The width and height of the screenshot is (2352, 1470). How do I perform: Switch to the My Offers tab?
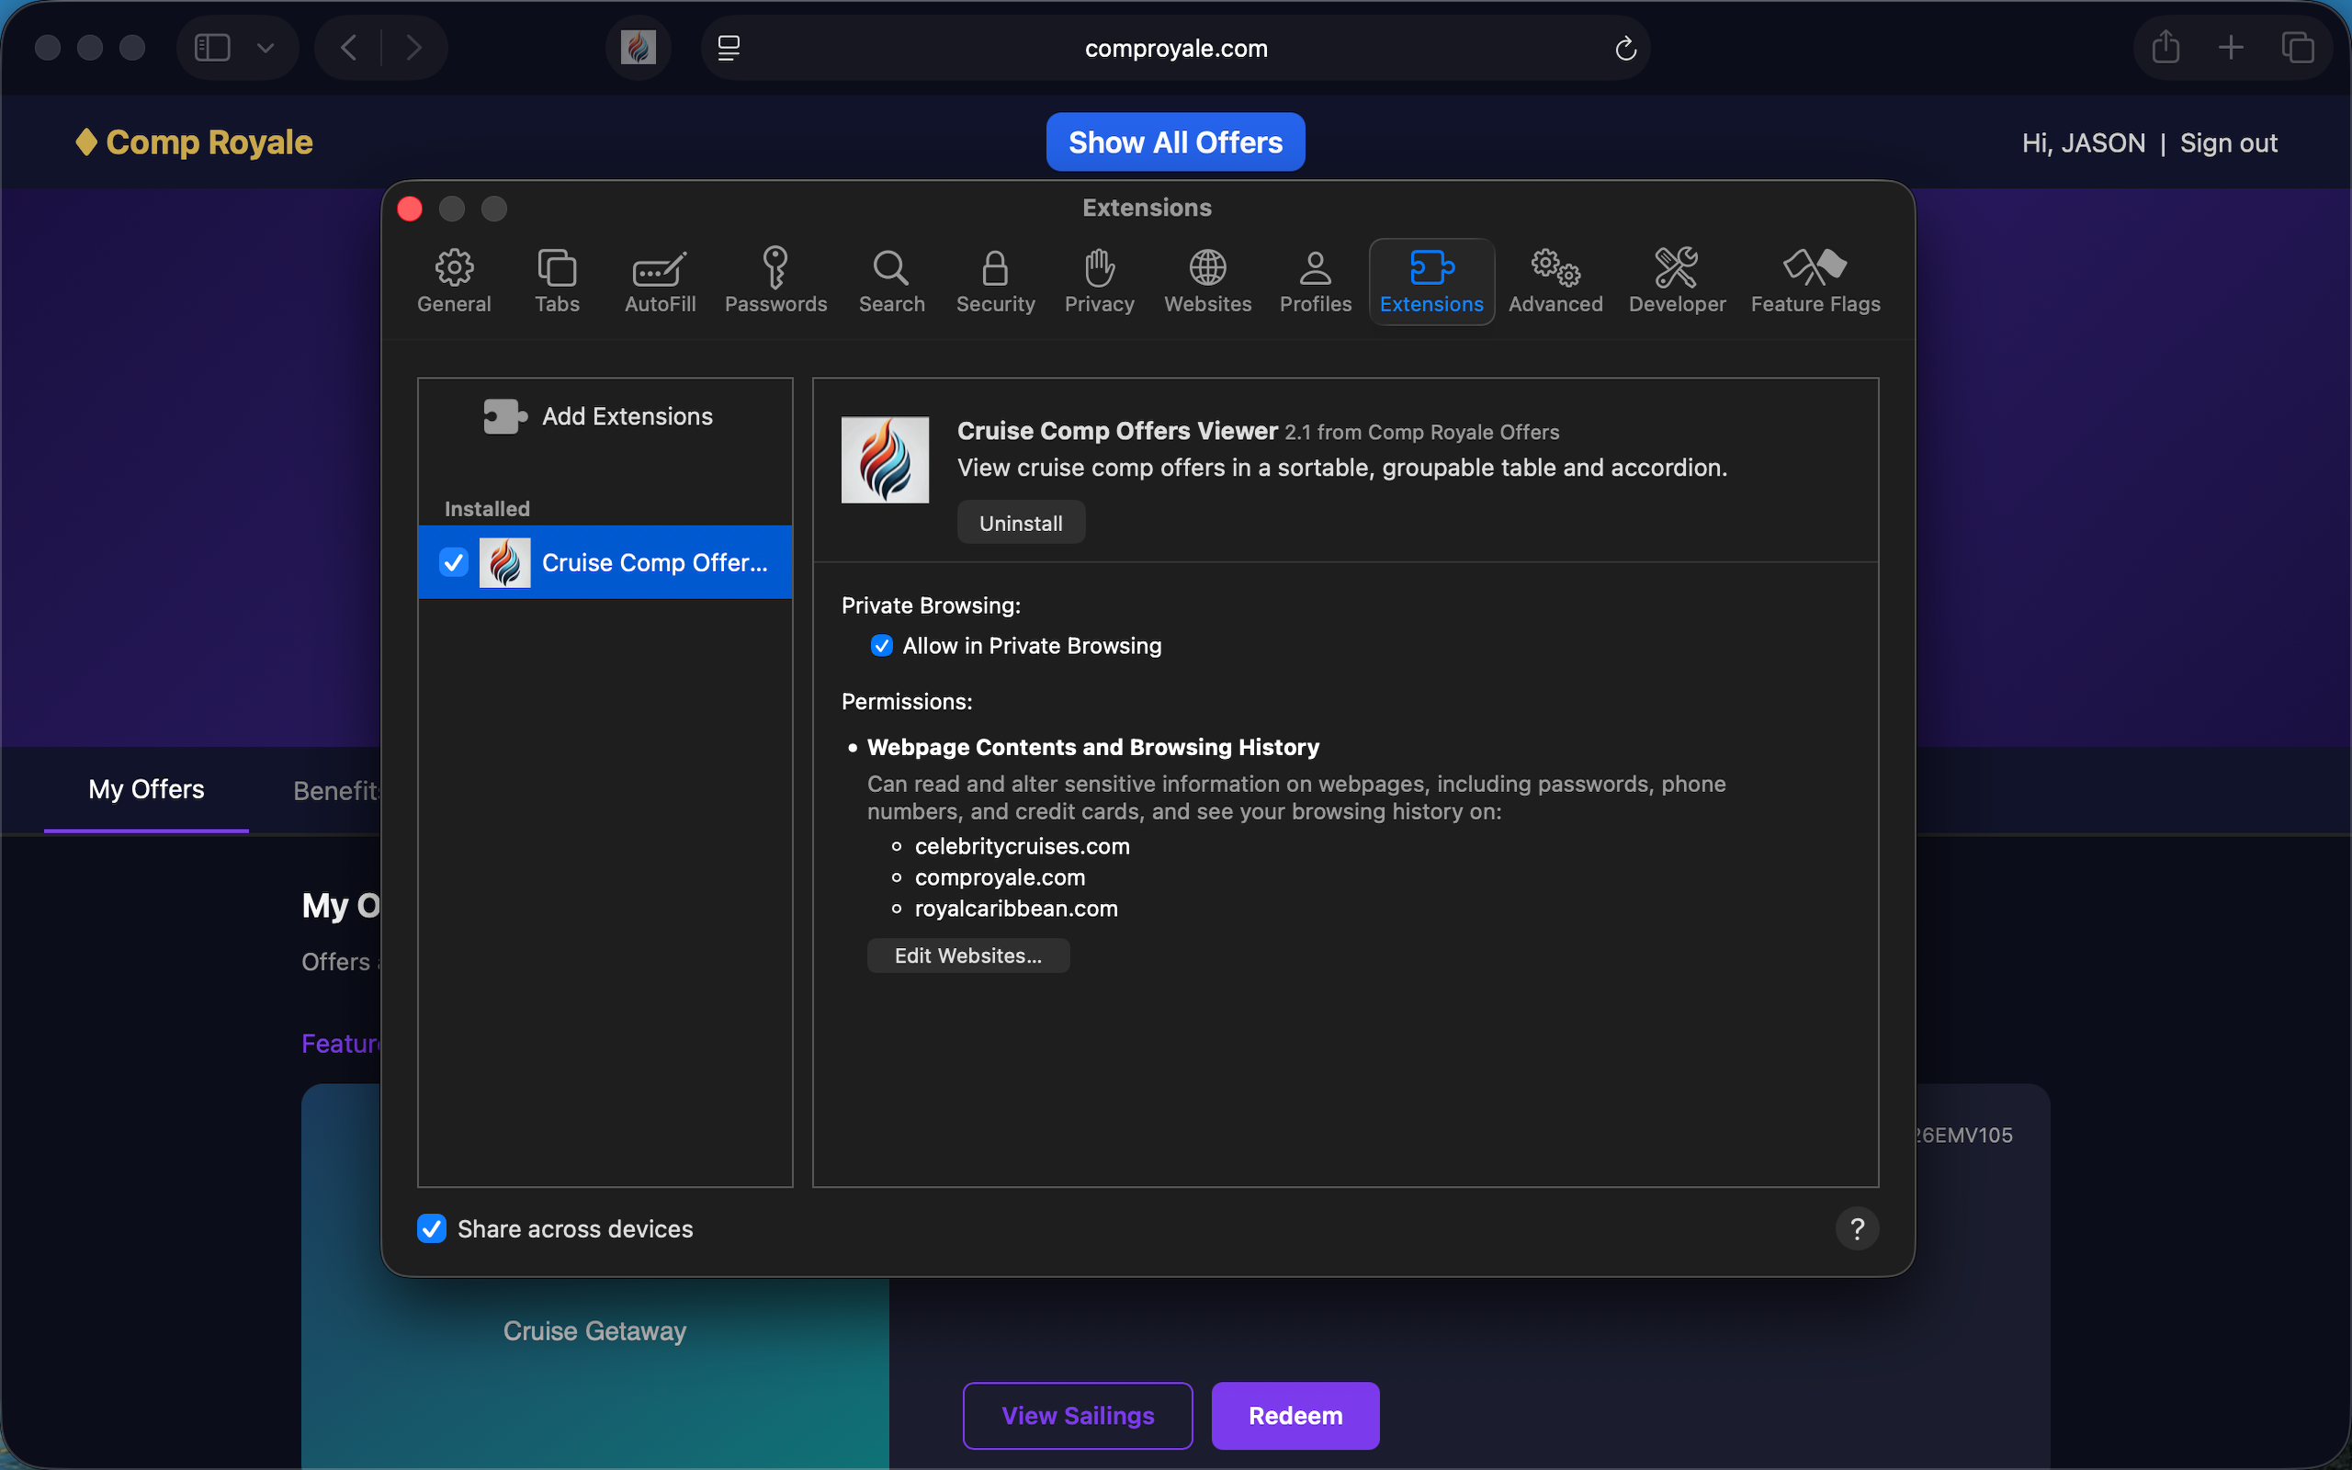click(x=145, y=789)
